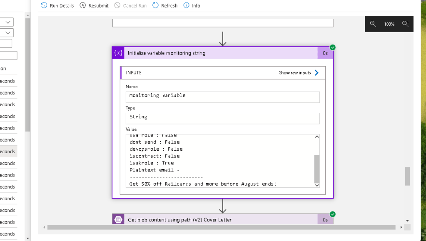Click the Value box scroll down arrow

tap(317, 185)
